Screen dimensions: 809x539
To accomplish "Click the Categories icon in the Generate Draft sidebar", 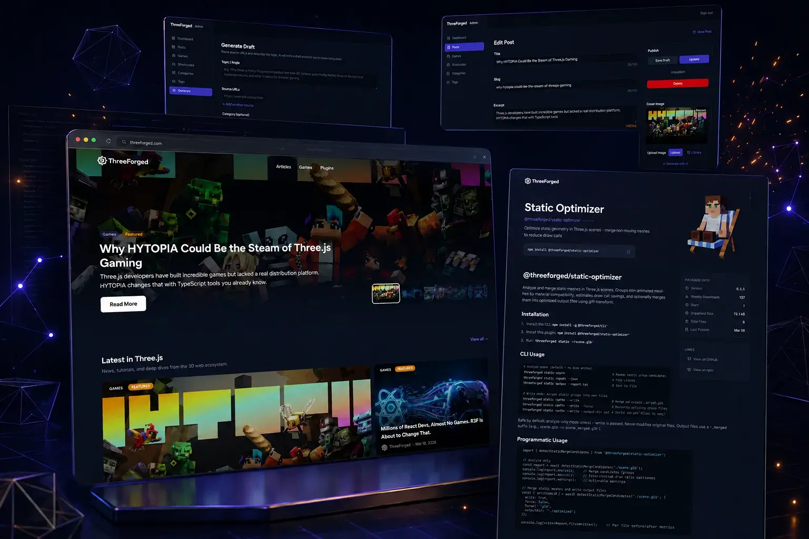I will click(173, 73).
